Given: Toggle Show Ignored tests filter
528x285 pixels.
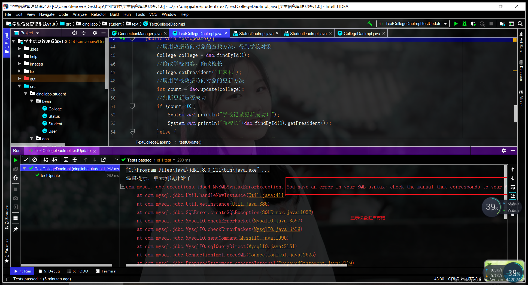Looking at the screenshot, I should pyautogui.click(x=35, y=160).
